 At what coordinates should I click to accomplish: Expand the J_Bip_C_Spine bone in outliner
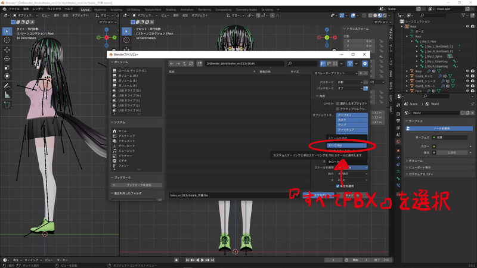[417, 57]
